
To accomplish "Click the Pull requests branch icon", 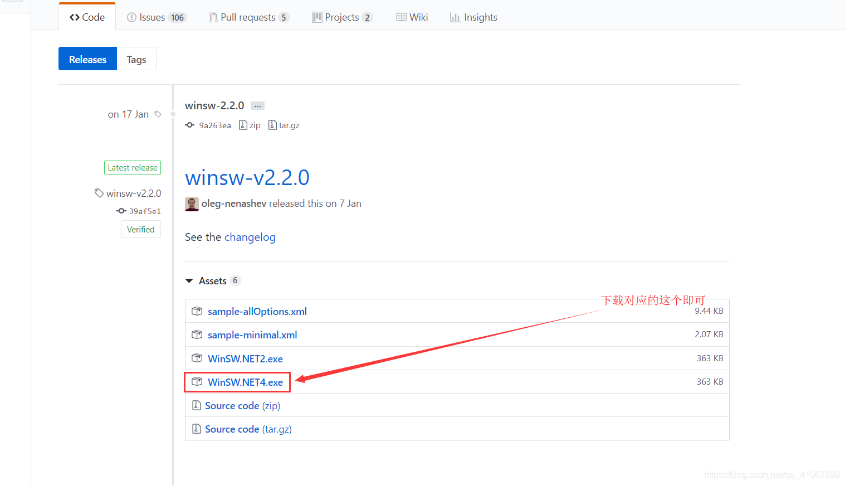I will coord(213,17).
